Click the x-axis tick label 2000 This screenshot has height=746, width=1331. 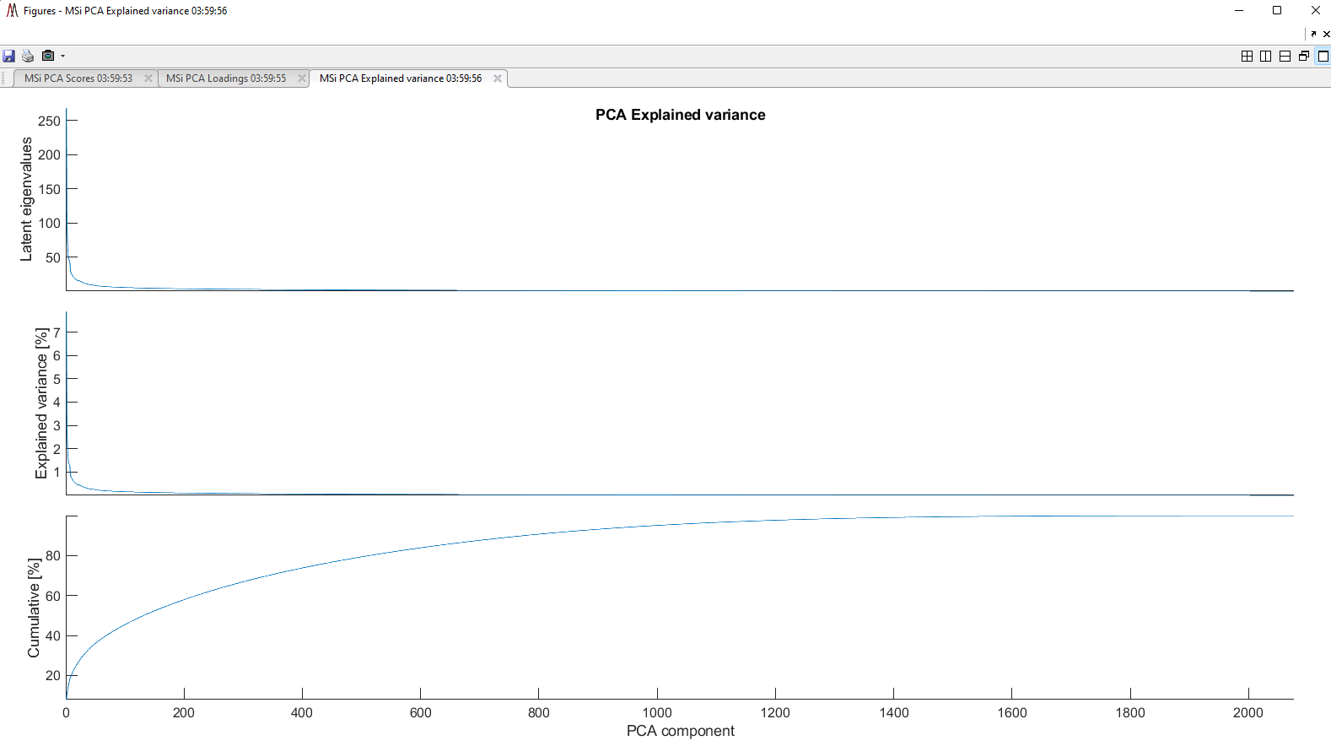click(1248, 713)
